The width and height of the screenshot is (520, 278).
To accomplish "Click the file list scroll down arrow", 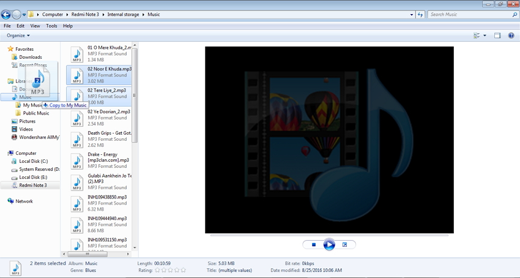I will [135, 248].
